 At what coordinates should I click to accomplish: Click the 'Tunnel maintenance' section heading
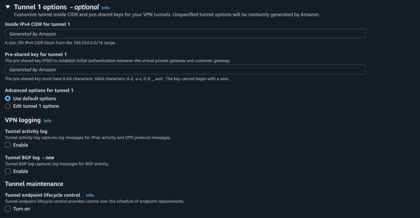[x=34, y=184]
